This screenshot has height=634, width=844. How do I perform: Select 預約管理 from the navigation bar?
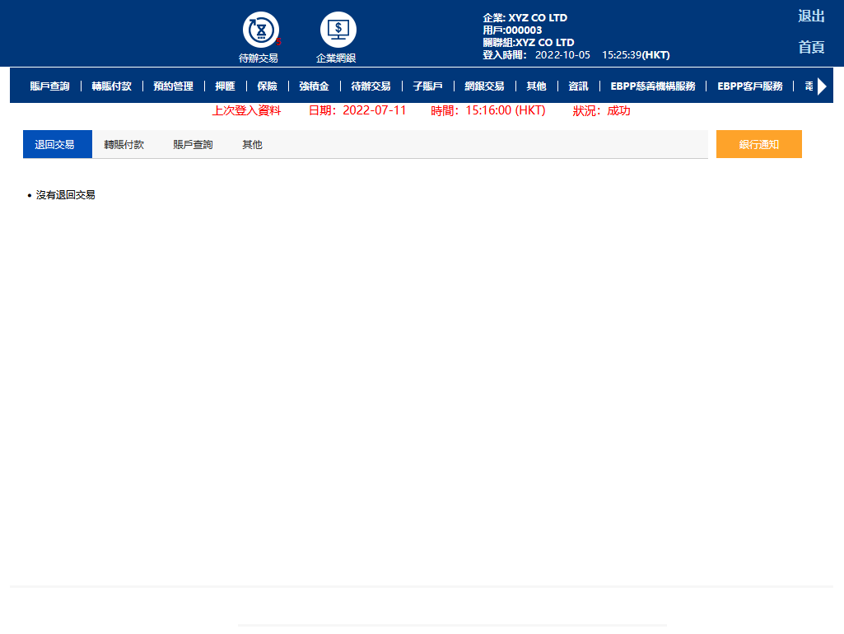(173, 86)
